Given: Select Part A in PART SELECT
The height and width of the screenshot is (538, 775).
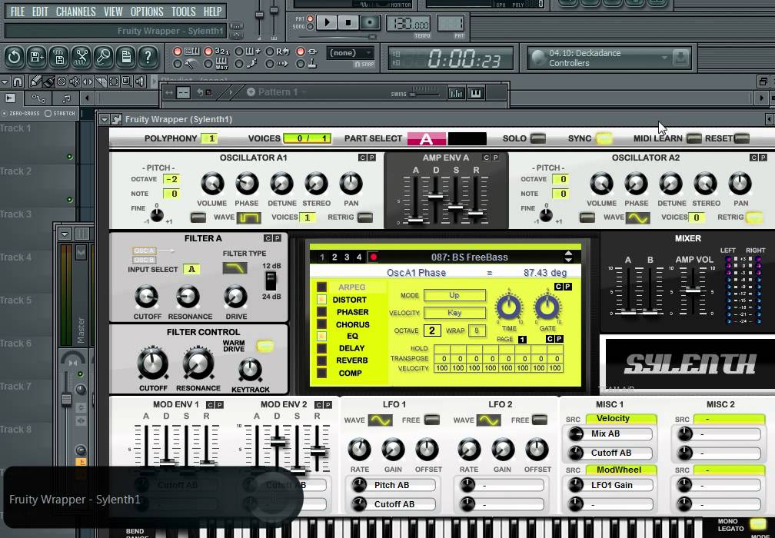Looking at the screenshot, I should [x=427, y=139].
